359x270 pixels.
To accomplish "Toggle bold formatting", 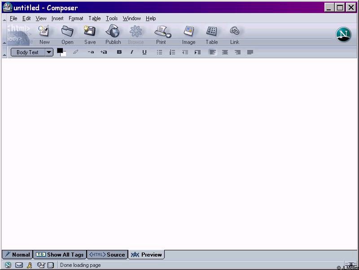I will click(119, 52).
